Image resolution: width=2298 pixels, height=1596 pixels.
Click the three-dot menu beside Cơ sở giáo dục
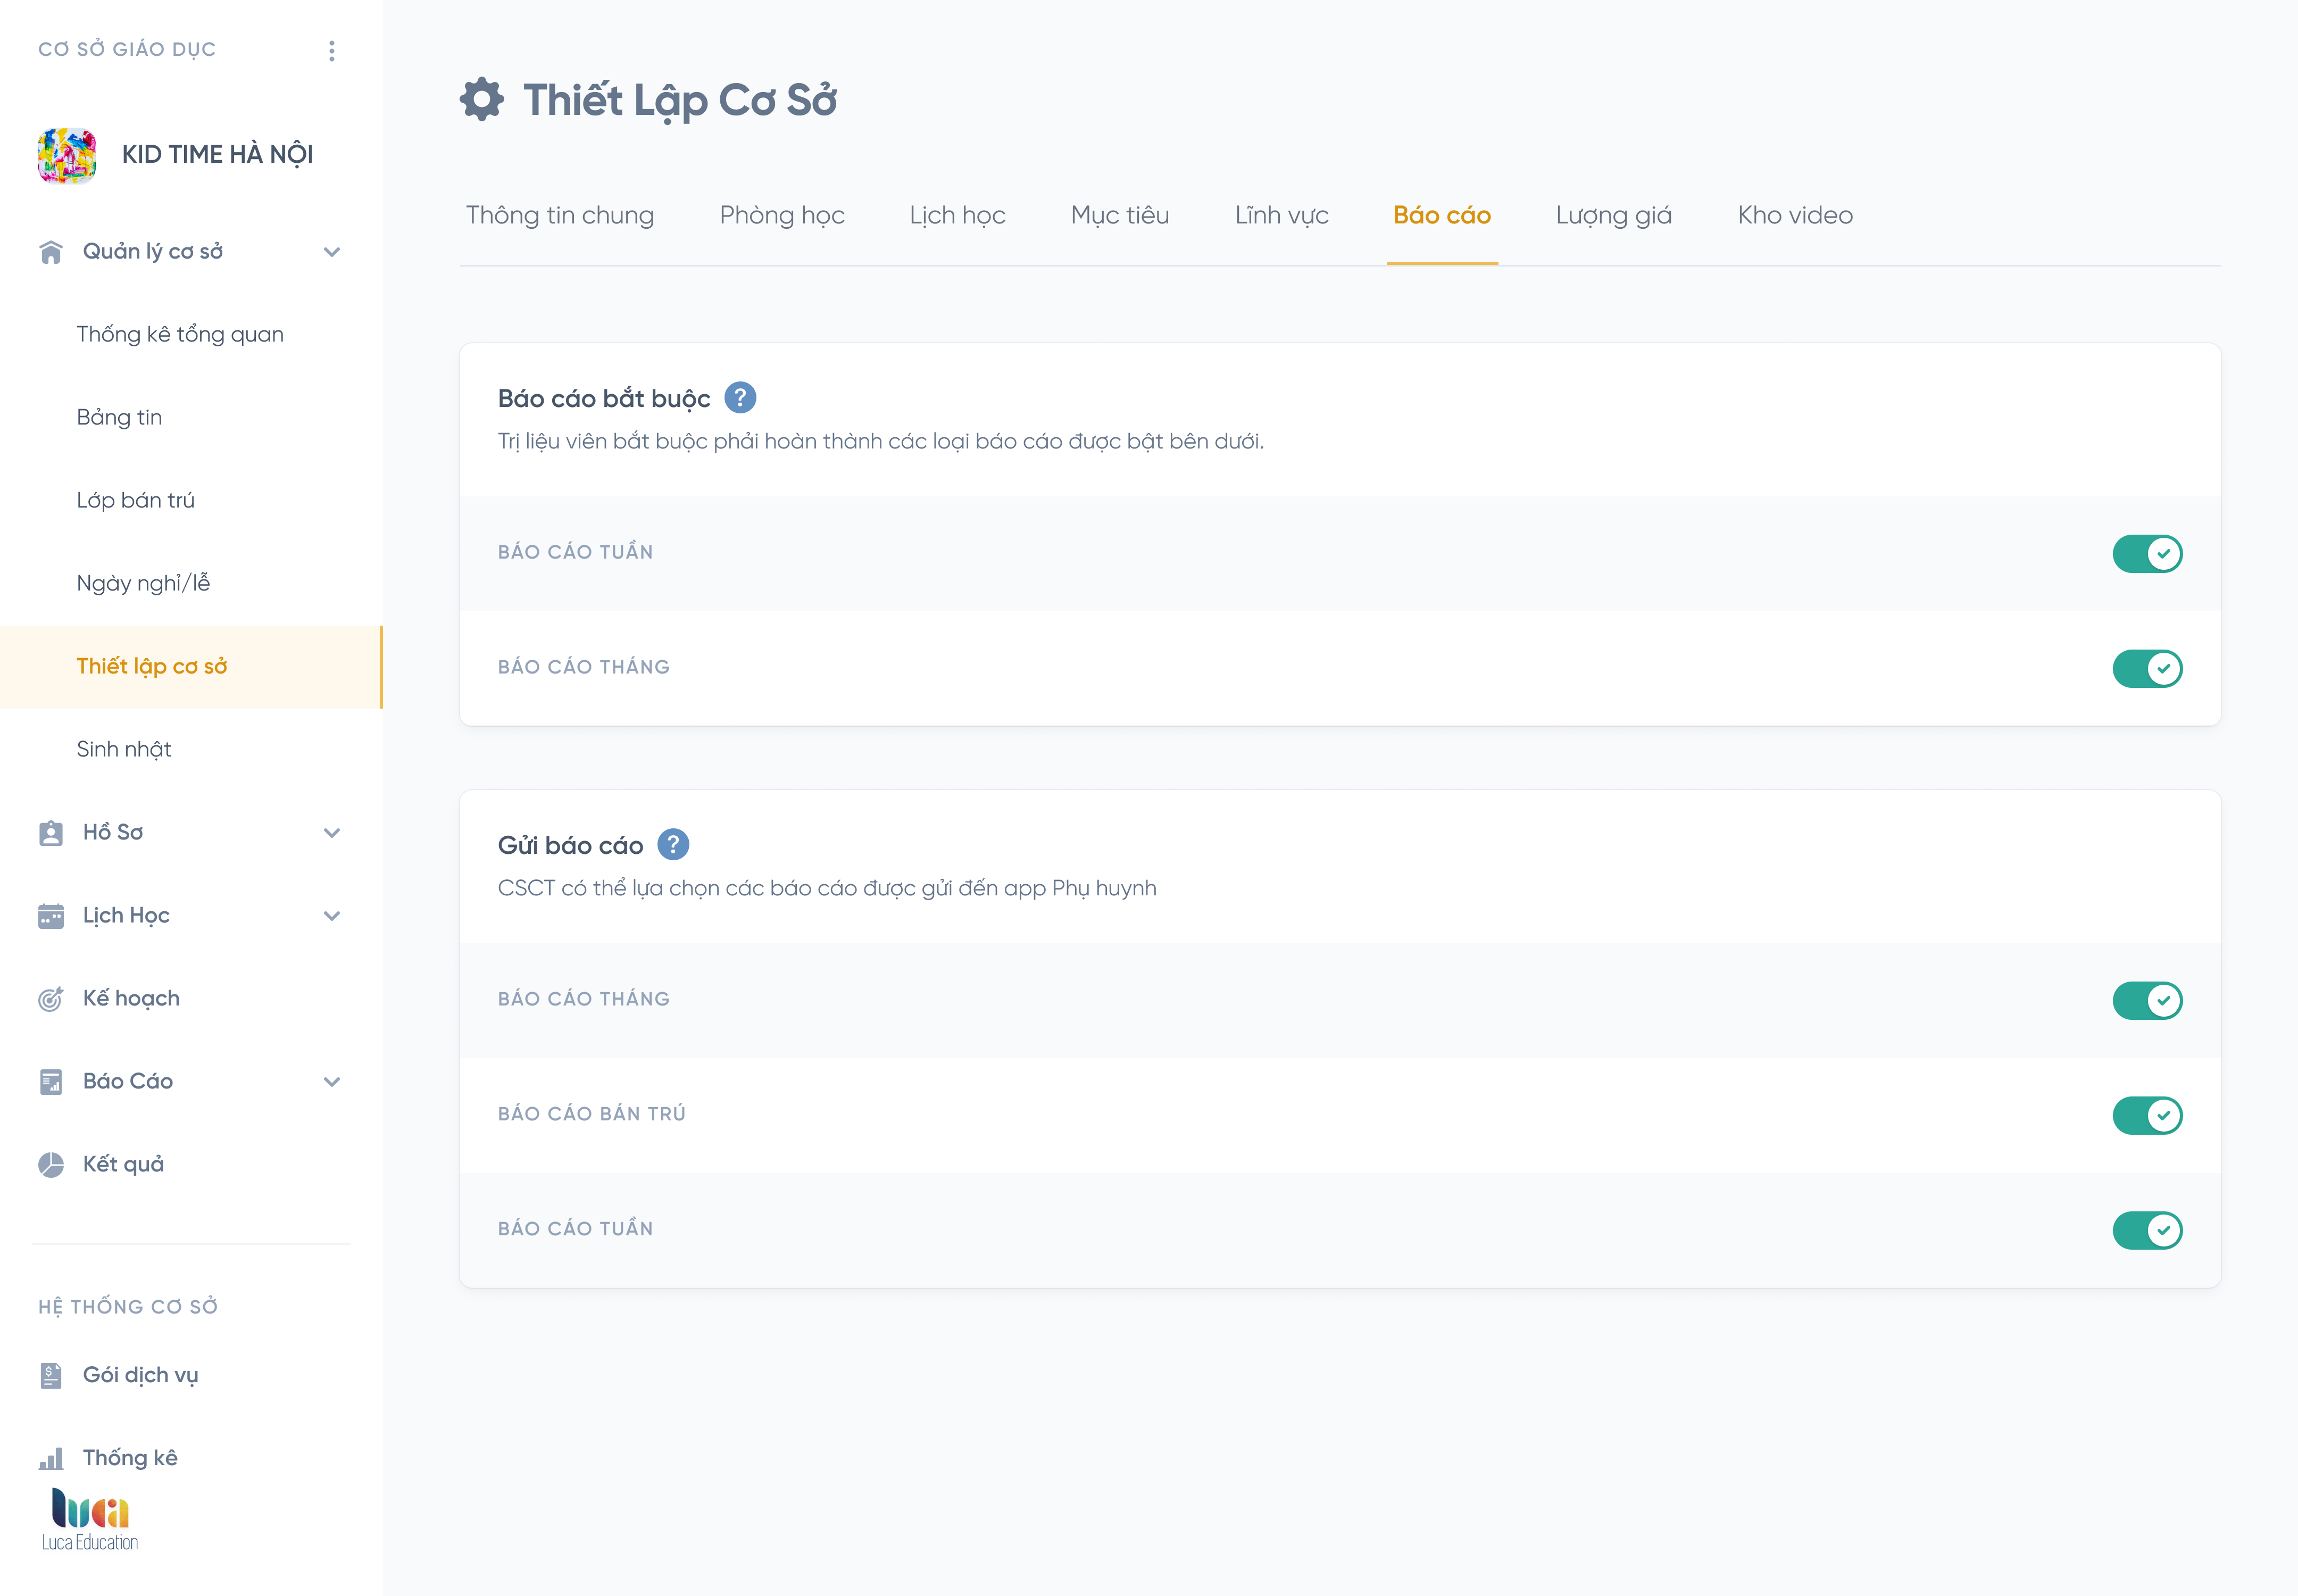click(x=332, y=50)
